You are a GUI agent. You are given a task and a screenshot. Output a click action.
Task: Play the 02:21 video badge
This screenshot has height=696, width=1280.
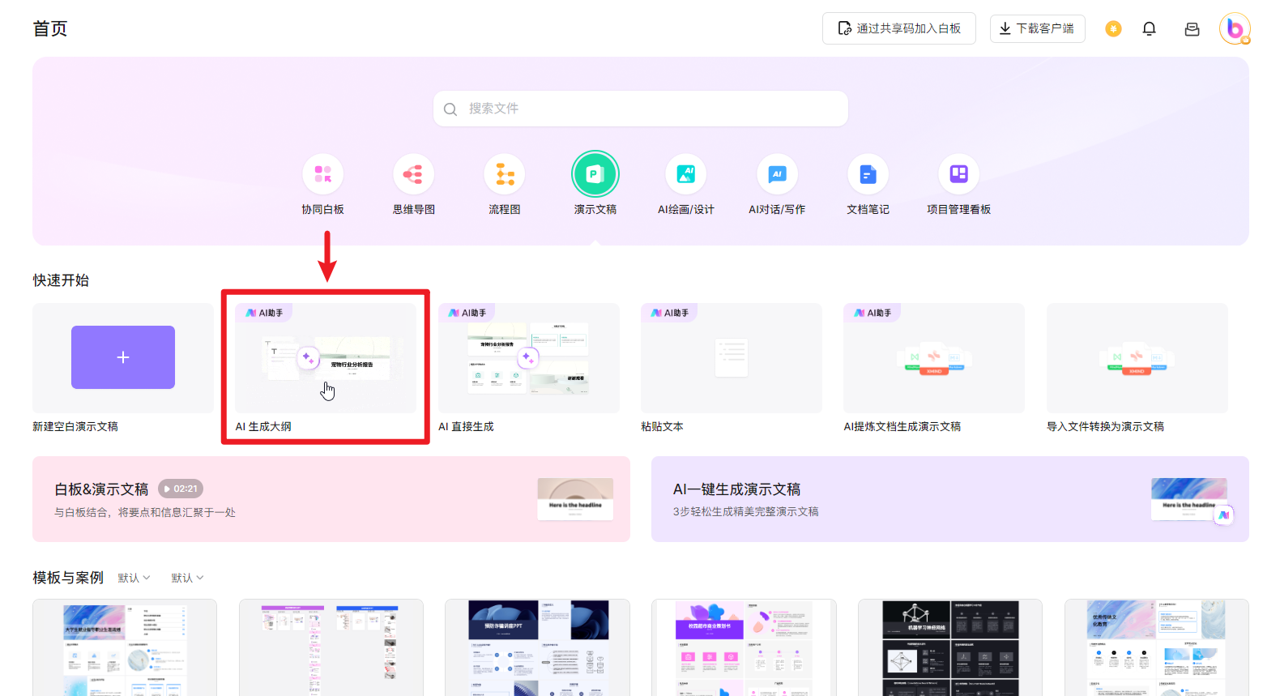[180, 489]
